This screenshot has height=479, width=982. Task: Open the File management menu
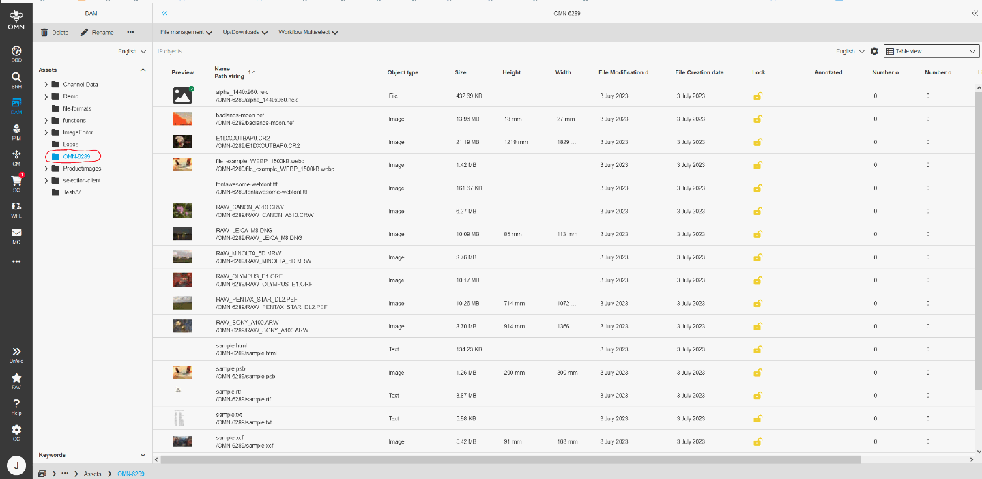point(186,32)
